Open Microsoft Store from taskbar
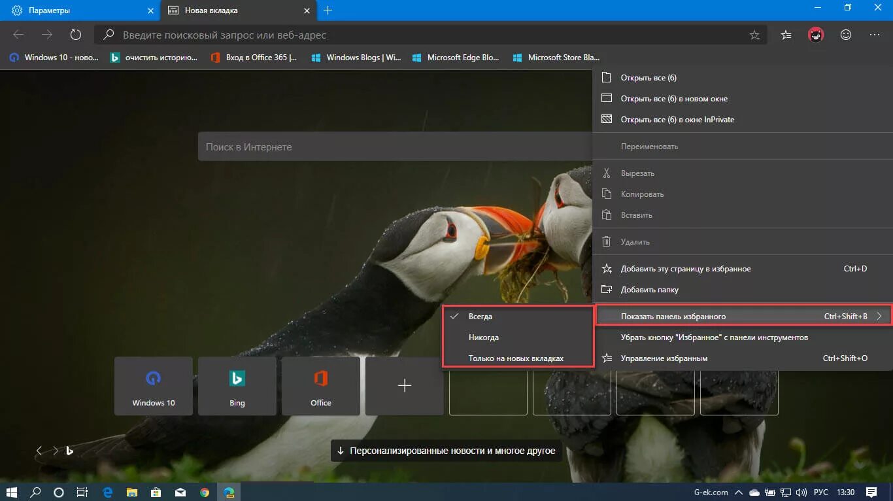 156,492
